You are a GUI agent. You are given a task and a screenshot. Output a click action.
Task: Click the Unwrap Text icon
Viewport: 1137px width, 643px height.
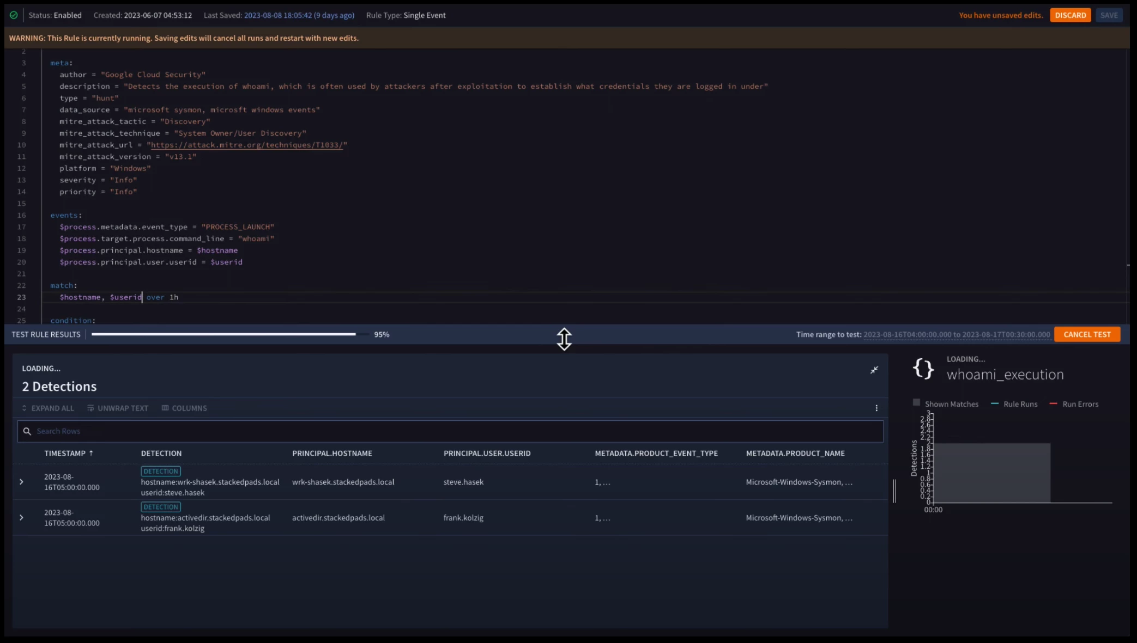click(x=90, y=408)
